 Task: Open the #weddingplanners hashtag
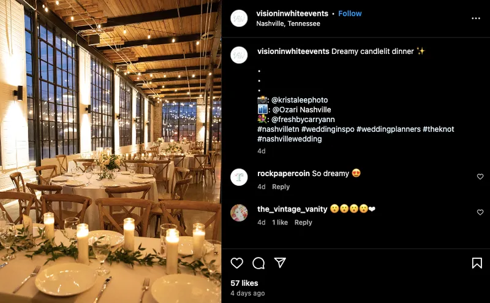click(388, 129)
